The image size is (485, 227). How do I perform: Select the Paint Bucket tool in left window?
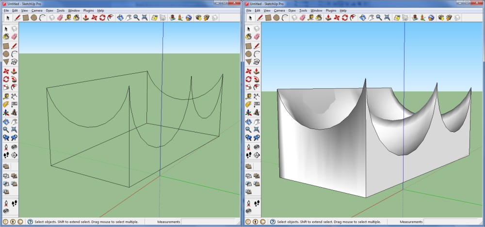point(77,17)
